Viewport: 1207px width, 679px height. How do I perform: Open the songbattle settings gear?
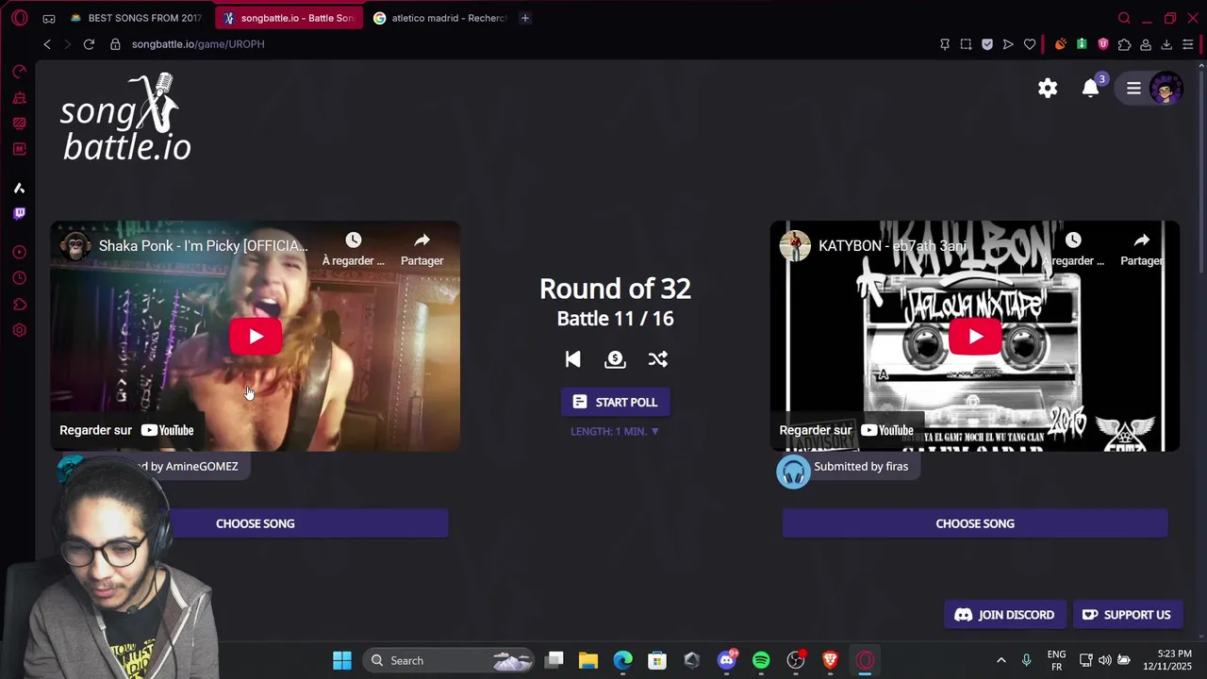point(1048,88)
